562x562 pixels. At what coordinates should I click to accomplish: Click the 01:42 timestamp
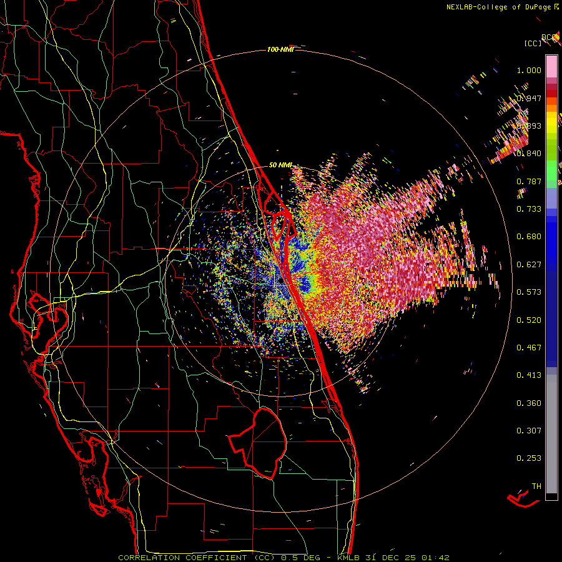tap(435, 558)
